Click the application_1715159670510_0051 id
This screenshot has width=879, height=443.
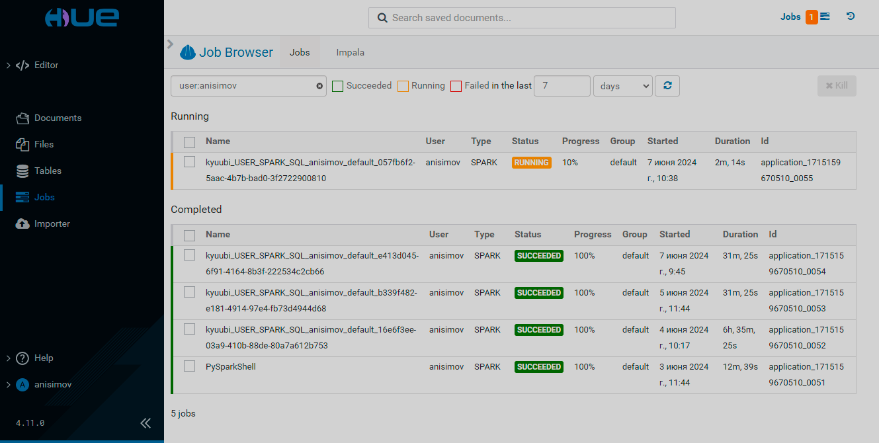pyautogui.click(x=806, y=374)
